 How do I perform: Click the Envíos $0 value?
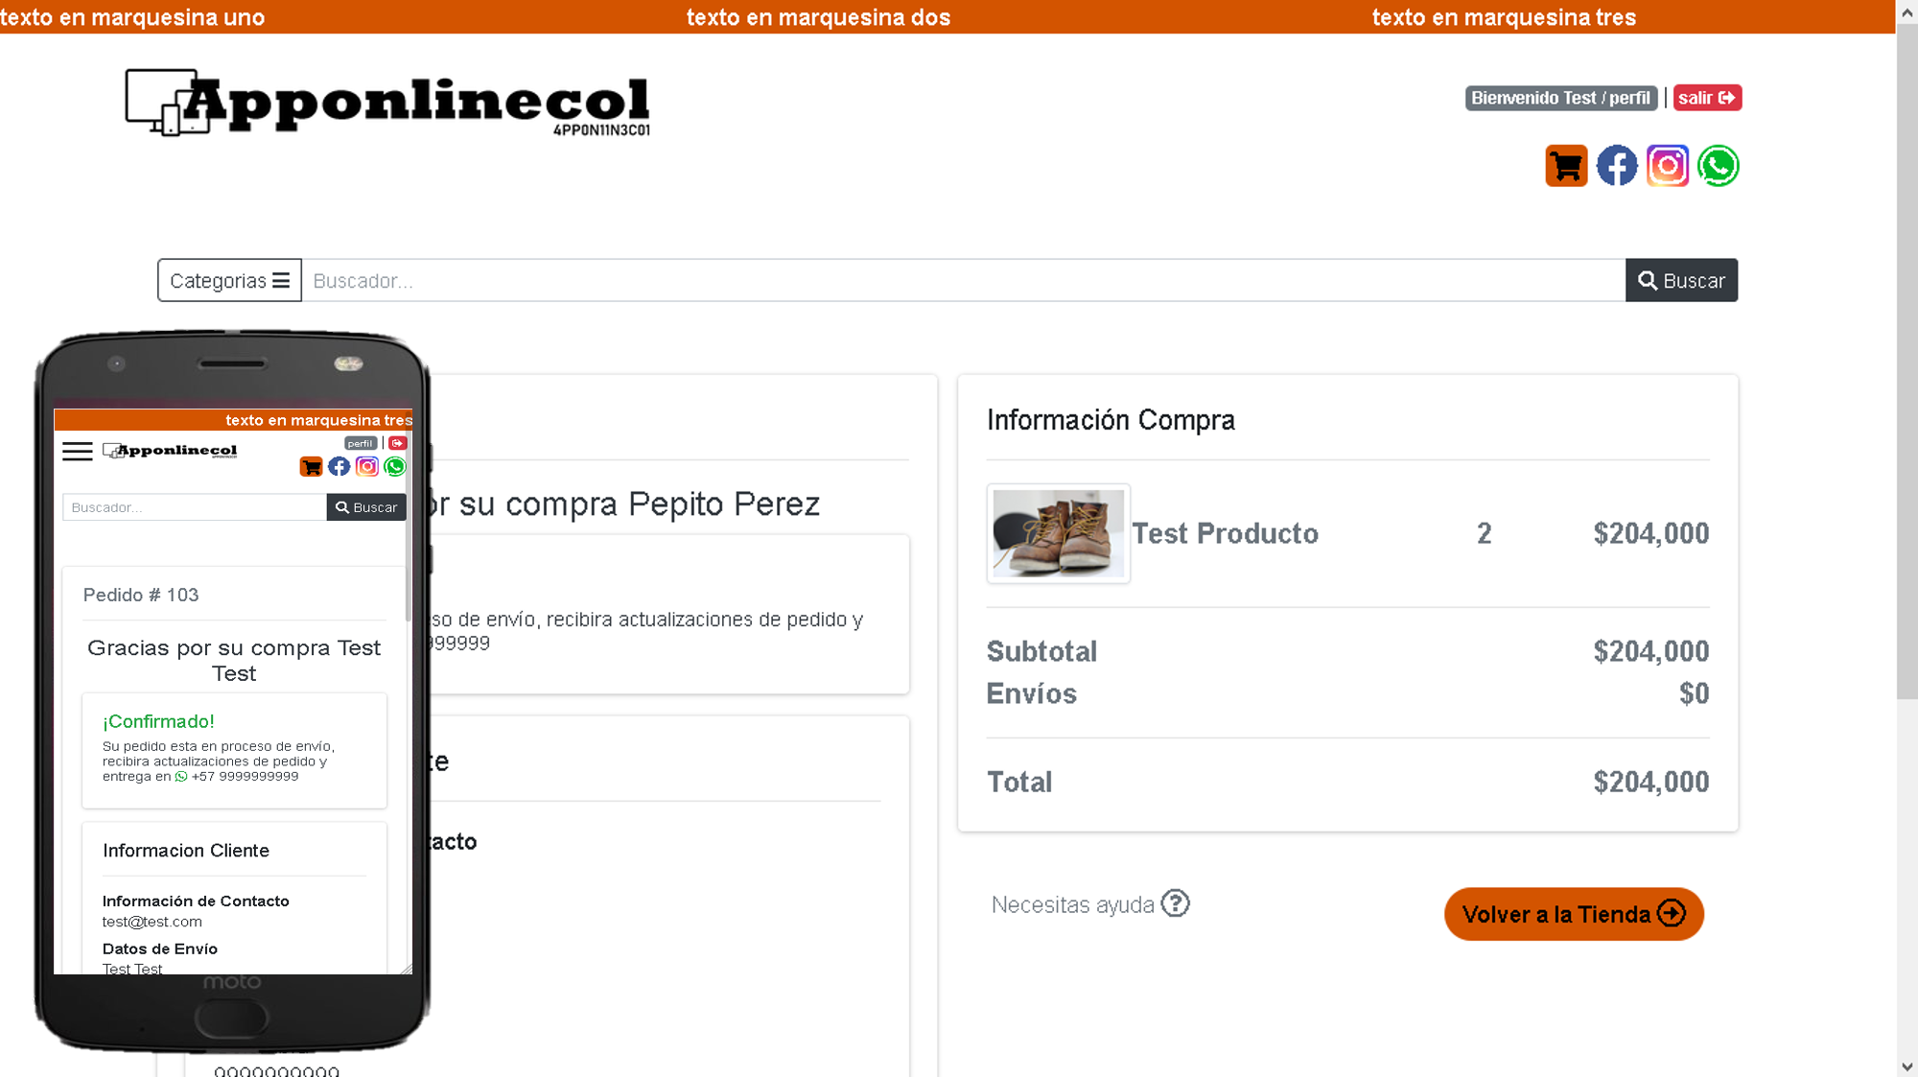(x=1694, y=693)
